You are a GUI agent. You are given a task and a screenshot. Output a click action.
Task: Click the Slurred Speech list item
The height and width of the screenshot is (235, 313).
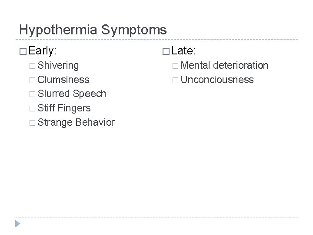click(x=72, y=94)
